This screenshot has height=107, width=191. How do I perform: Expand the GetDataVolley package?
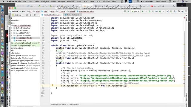(12, 30)
